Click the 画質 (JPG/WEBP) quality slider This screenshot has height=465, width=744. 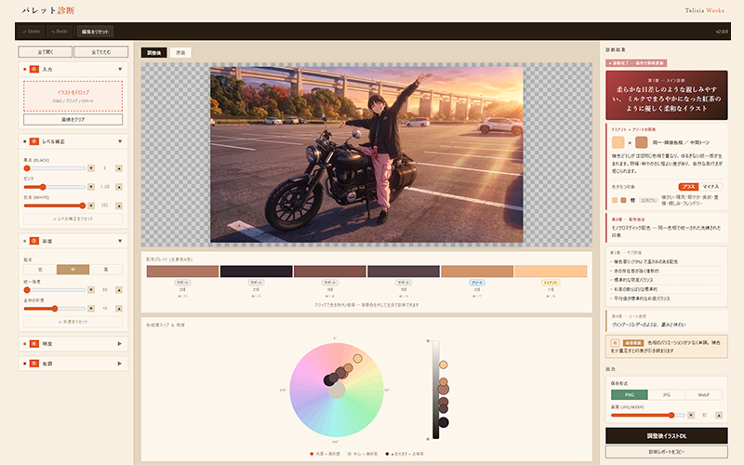[648, 415]
